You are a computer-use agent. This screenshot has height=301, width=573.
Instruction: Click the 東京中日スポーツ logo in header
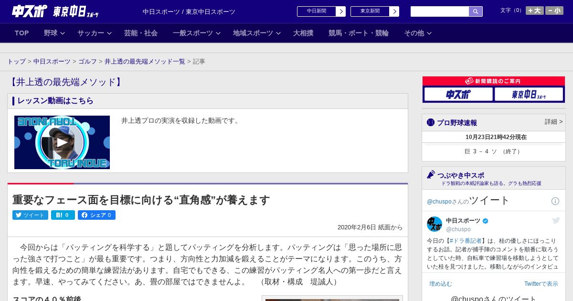[76, 11]
